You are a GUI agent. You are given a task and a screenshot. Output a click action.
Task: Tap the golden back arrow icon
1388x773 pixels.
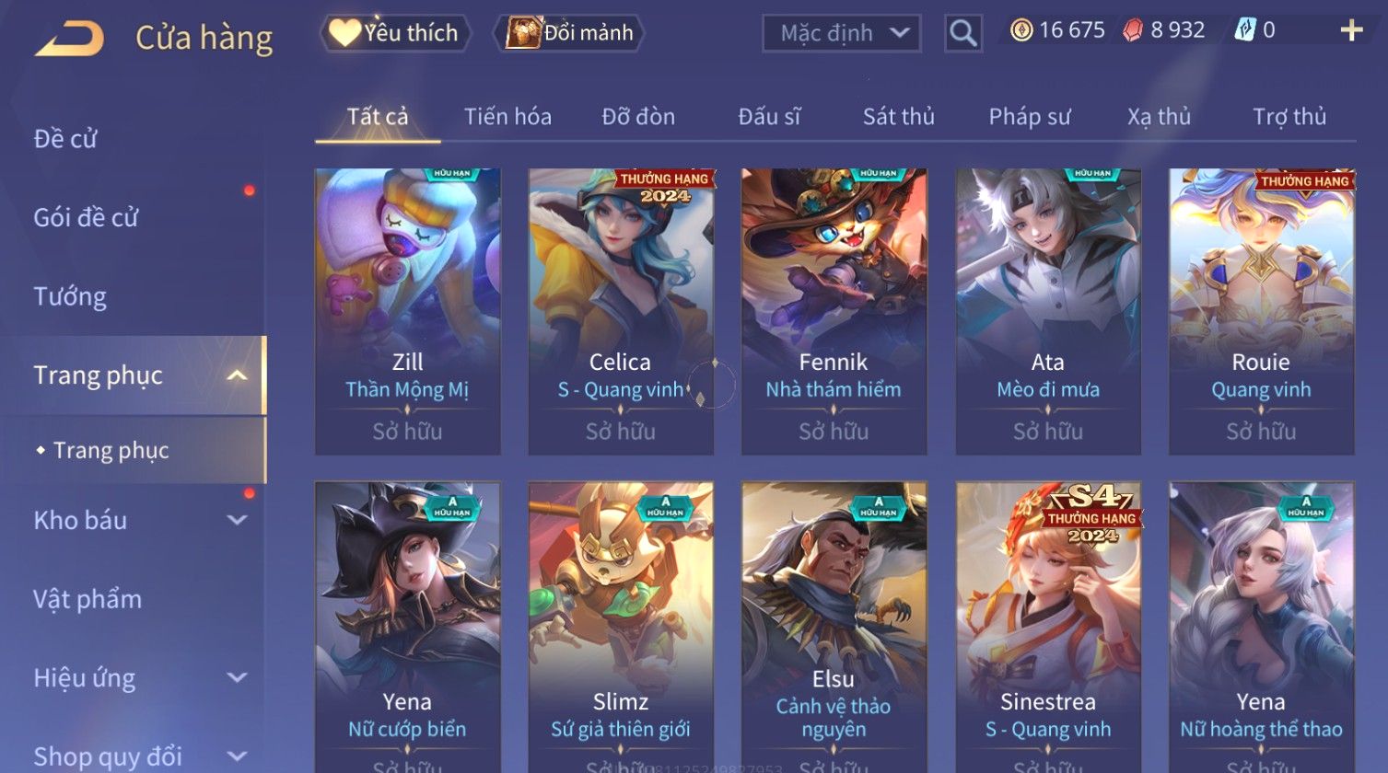click(69, 39)
